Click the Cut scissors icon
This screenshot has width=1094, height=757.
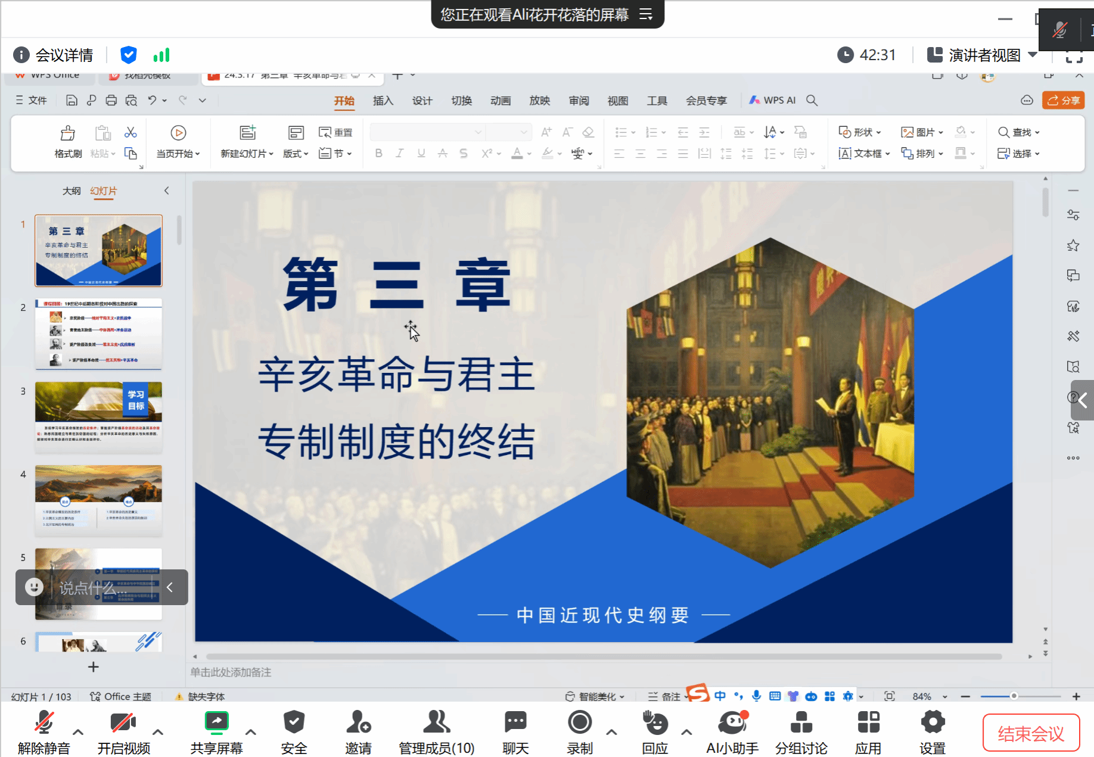[x=130, y=132]
